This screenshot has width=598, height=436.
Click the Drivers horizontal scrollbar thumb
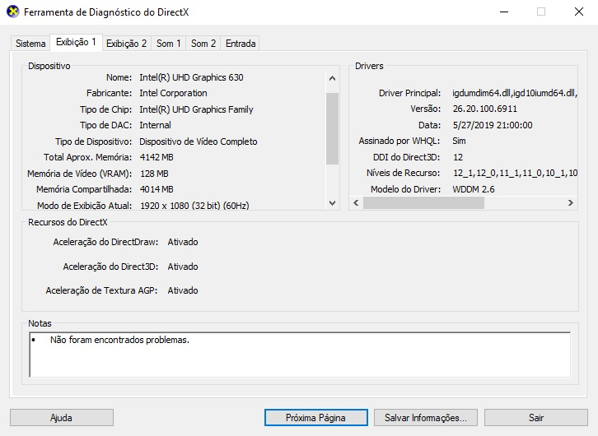tap(423, 202)
